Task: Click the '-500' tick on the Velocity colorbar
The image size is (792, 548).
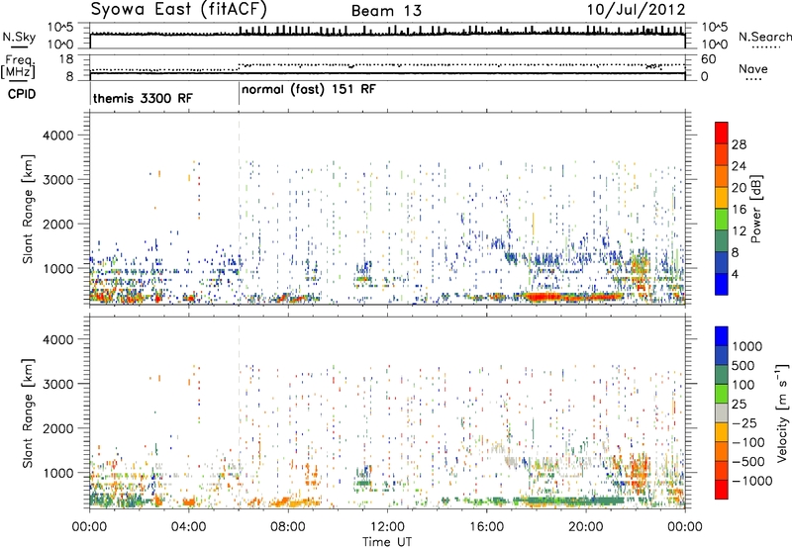Action: point(748,462)
